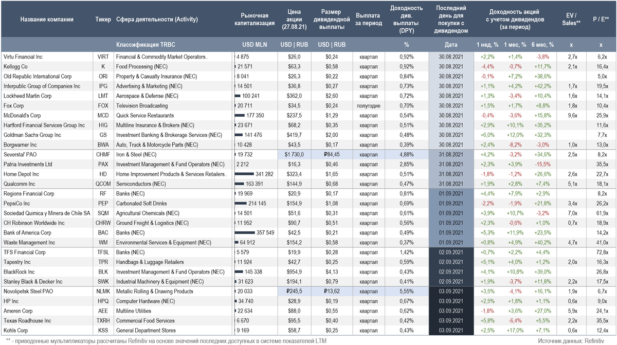Click 'Goldman Sachs Group Inc' name
This screenshot has width=617, height=345.
(32, 135)
